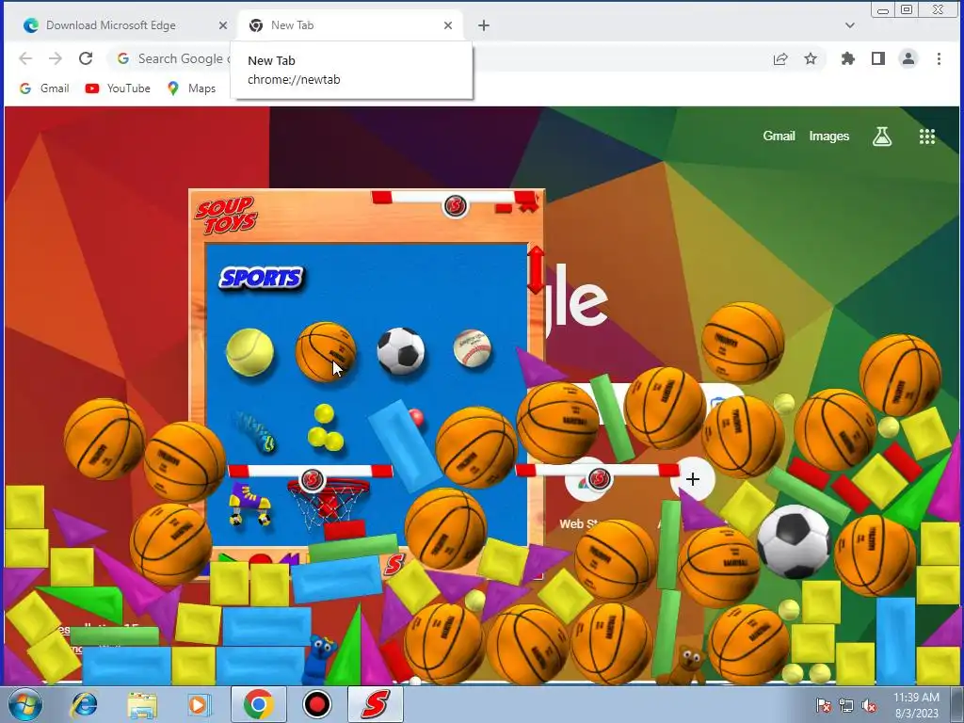Viewport: 964px width, 723px height.
Task: Share this page via toolbar icon
Action: coord(780,58)
